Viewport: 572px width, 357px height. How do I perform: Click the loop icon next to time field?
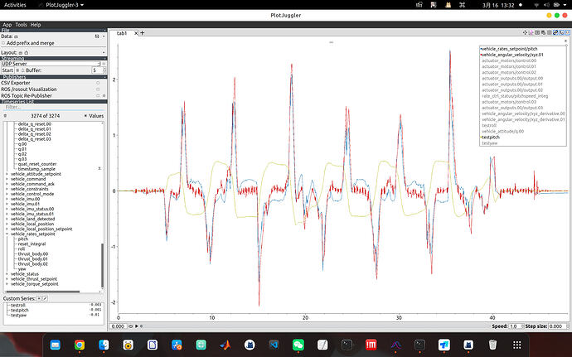131,326
